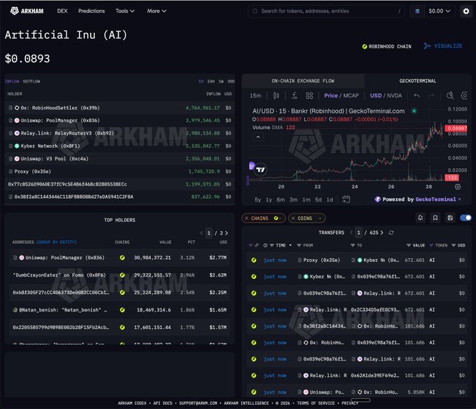476x409 pixels.
Task: Open the More dropdown menu
Action: [157, 11]
